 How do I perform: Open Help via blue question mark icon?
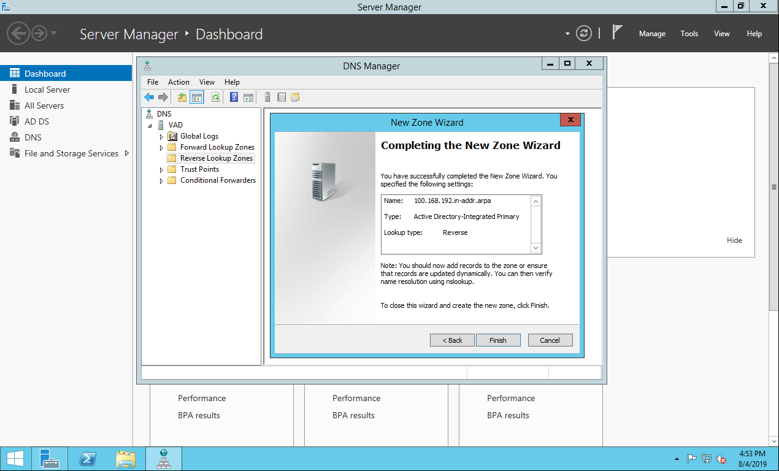click(234, 97)
